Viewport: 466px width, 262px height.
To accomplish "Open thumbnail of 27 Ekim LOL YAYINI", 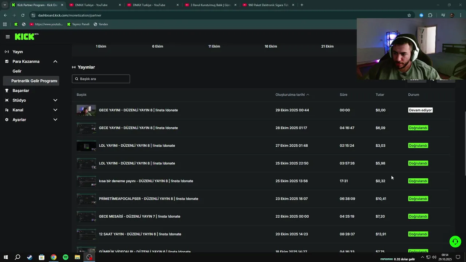I will [86, 146].
